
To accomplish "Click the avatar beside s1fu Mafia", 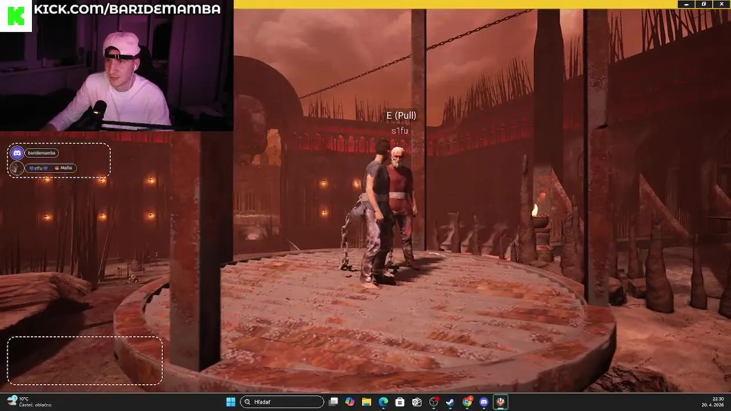I will click(17, 168).
